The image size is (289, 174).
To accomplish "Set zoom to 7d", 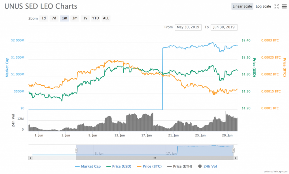I will [54, 18].
